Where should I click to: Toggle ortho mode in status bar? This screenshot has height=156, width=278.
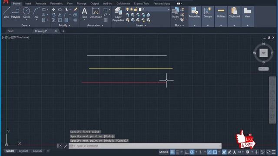186,152
